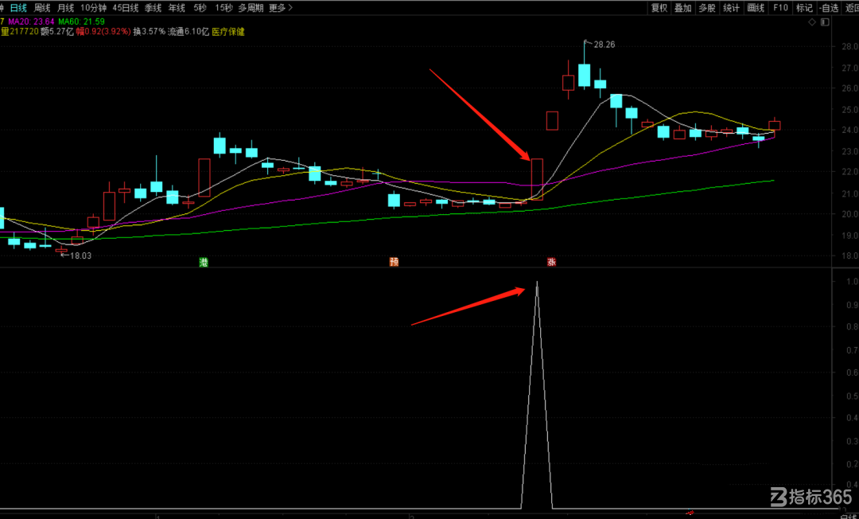Activate the 画线 drawing tools button
Image resolution: width=859 pixels, height=519 pixels.
[x=756, y=8]
